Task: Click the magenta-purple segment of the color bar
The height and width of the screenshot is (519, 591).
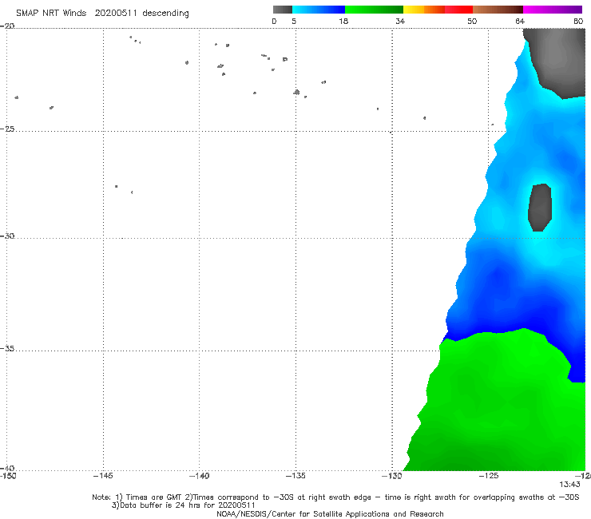Action: tap(553, 10)
